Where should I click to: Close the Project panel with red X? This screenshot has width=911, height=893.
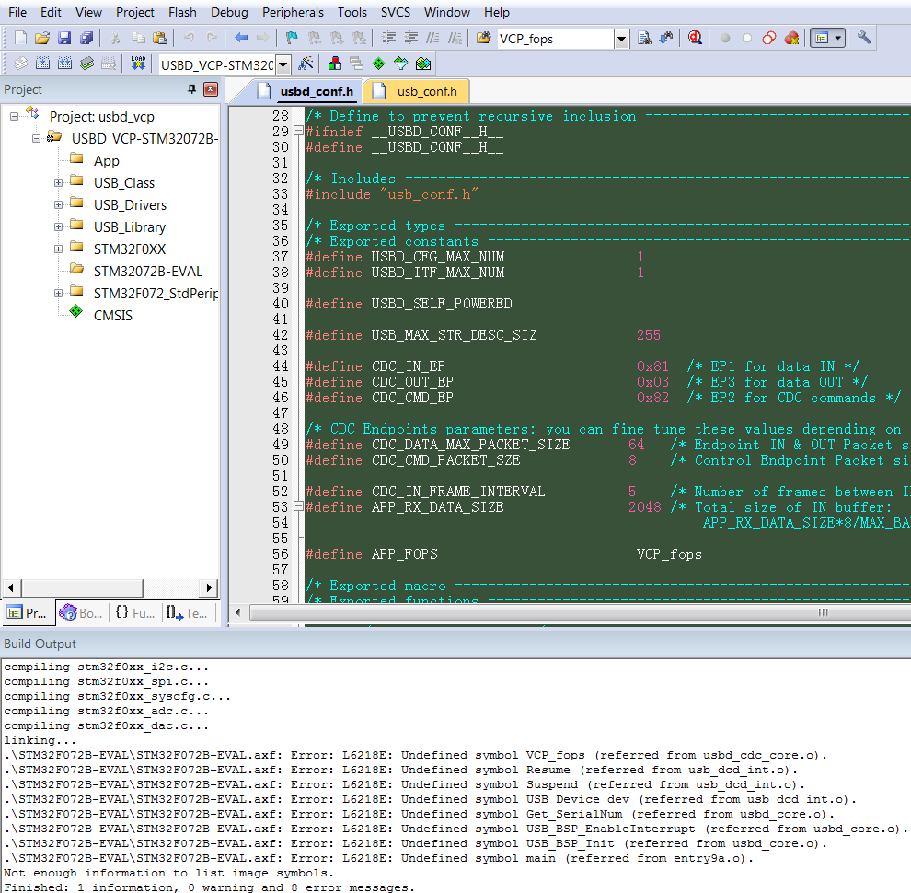(211, 89)
